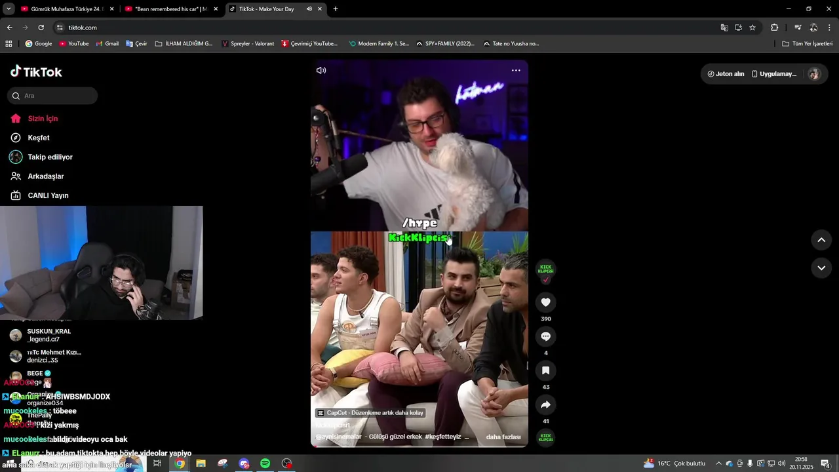Open the Spreyler - Valorant bookmark

coord(248,44)
